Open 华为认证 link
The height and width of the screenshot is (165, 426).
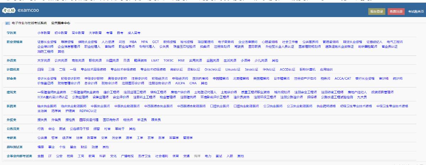tap(269, 69)
